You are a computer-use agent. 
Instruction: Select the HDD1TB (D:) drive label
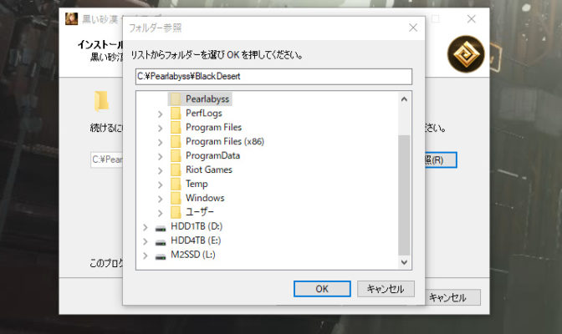(x=197, y=226)
